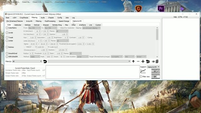Open the Crop/Resize tab
The height and width of the screenshot is (113, 201).
pos(24,18)
